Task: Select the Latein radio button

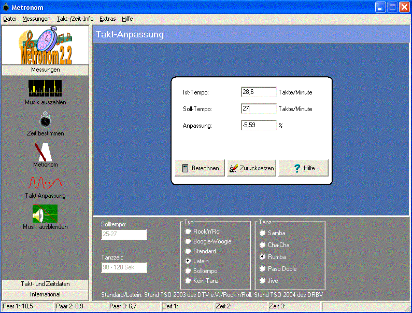Action: pyautogui.click(x=188, y=261)
